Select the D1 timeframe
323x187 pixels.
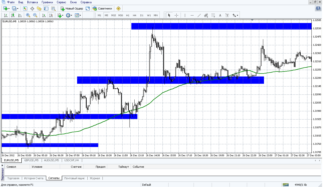click(x=142, y=15)
